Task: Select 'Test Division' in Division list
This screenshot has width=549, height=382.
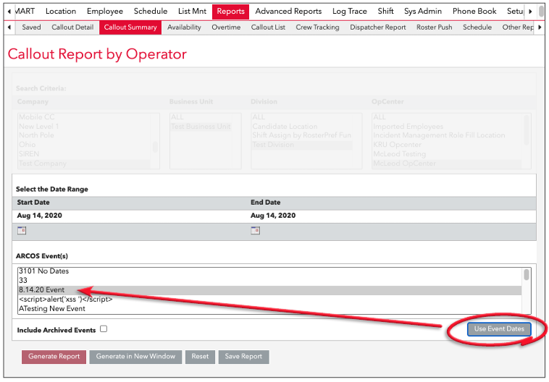Action: 302,145
